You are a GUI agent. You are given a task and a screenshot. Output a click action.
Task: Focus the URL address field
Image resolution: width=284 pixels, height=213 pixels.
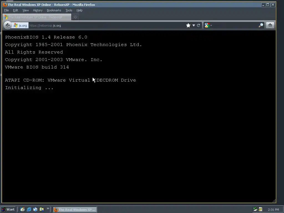click(x=107, y=26)
